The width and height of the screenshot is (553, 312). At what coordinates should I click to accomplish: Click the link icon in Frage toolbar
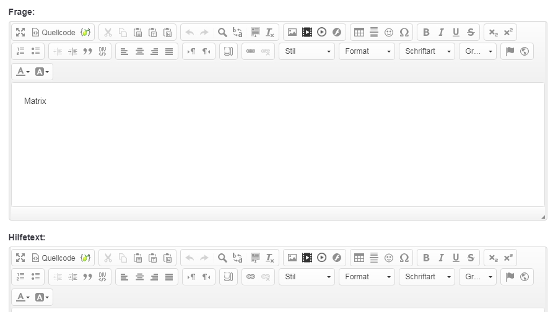(251, 51)
